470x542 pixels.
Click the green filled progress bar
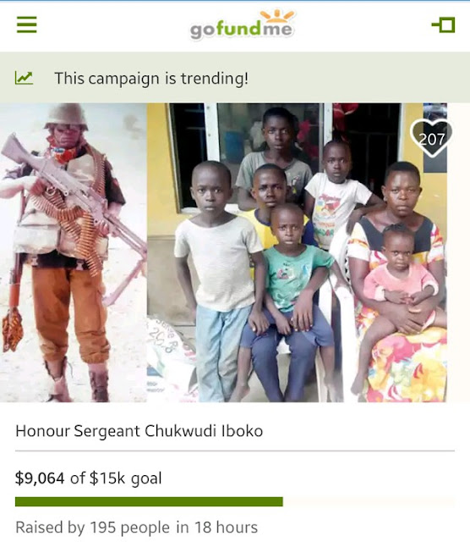pyautogui.click(x=149, y=501)
